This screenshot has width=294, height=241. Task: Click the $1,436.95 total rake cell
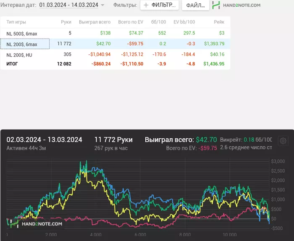[x=214, y=64]
